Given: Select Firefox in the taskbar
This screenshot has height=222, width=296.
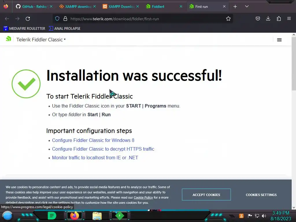Looking at the screenshot, I should click(x=75, y=216).
